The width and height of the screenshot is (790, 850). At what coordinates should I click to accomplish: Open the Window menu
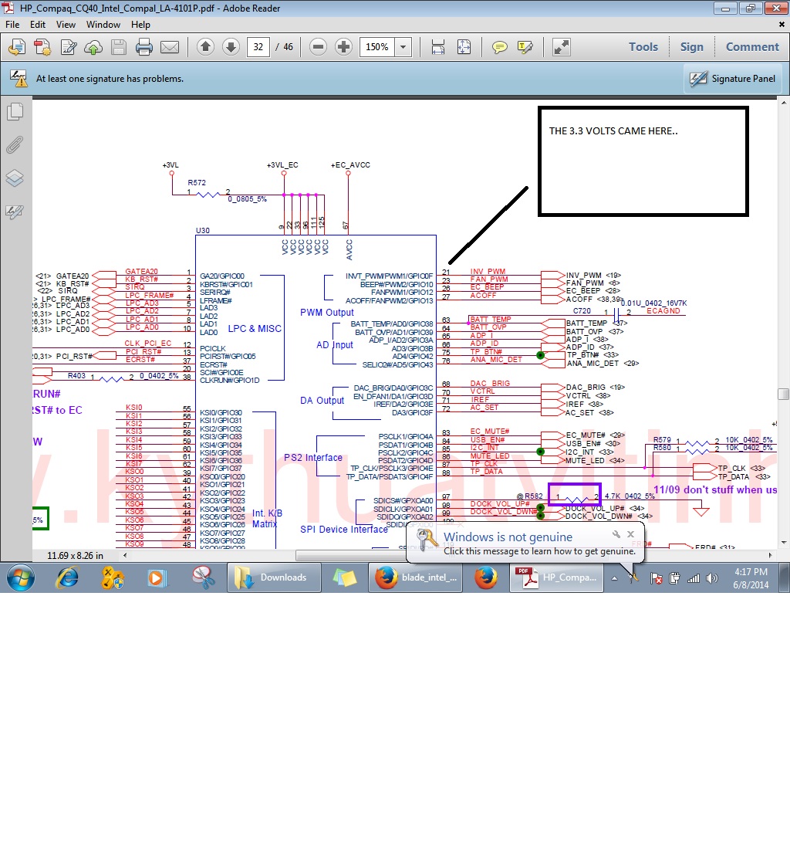click(x=103, y=25)
